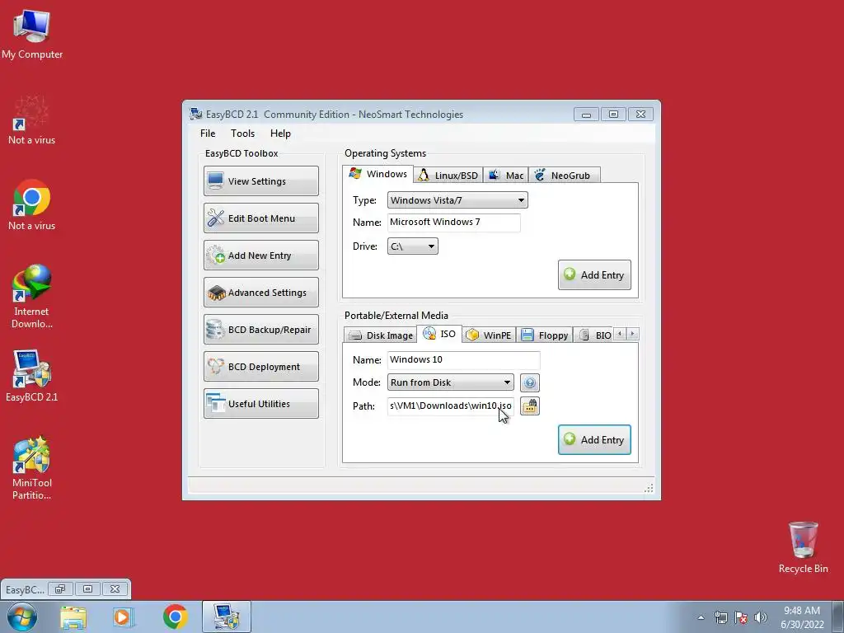
Task: Switch to the Disk Image tab
Action: pos(381,335)
